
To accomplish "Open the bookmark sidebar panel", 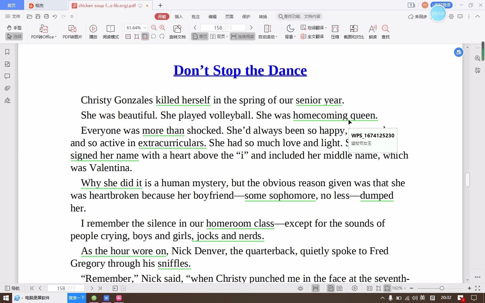I will (7, 52).
